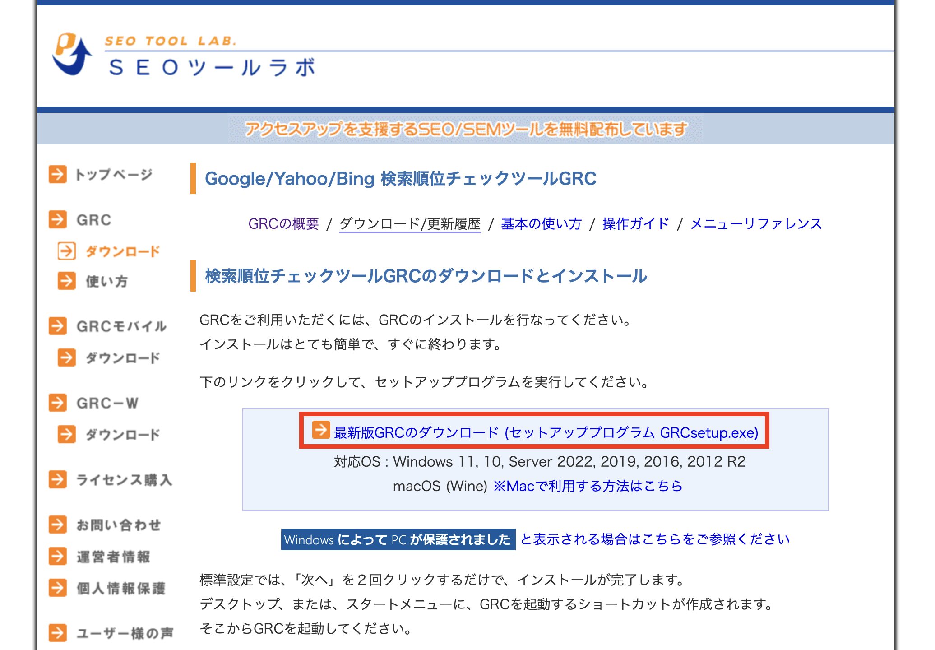
Task: Click the arrow icon beside GRCモバイル's ダウンロード
Action: 66,357
